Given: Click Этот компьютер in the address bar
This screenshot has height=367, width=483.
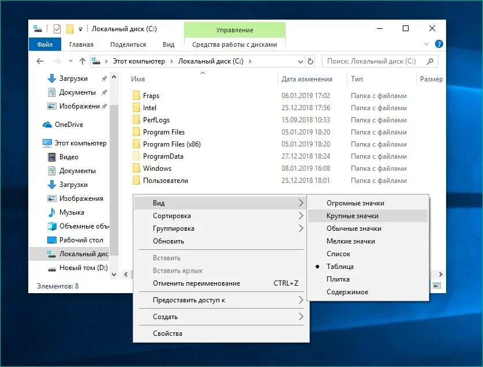Looking at the screenshot, I should (139, 61).
